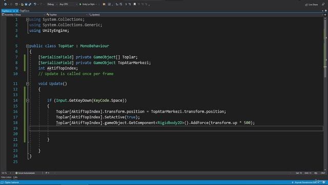
Task: Open the TopAtar class navigation dropdown
Action: pos(67,15)
